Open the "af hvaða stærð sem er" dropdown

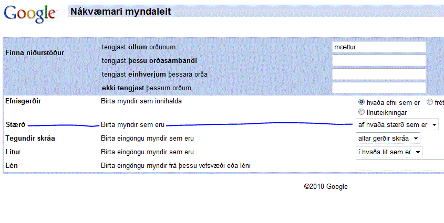tap(397, 125)
